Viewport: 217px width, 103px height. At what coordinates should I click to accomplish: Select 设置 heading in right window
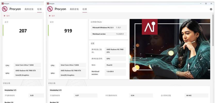pyautogui.click(x=93, y=43)
